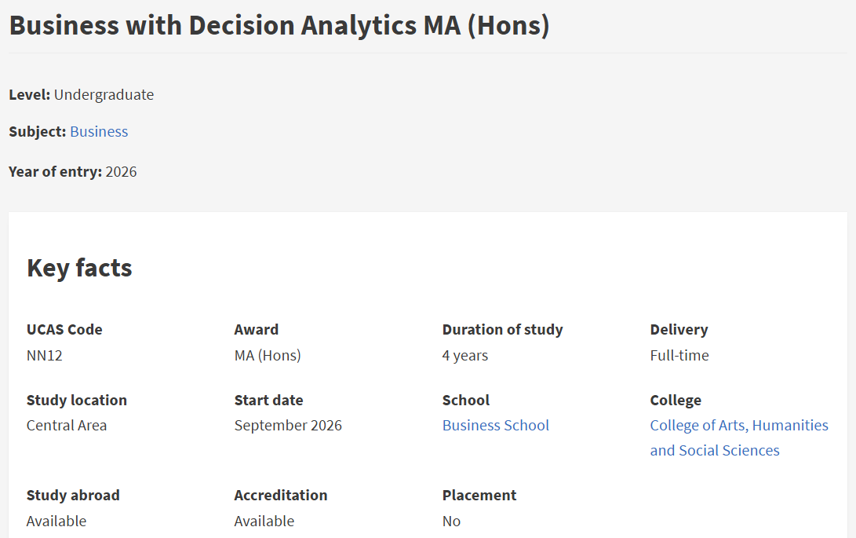The image size is (856, 538).
Task: Click the Year of entry text
Action: coord(73,172)
